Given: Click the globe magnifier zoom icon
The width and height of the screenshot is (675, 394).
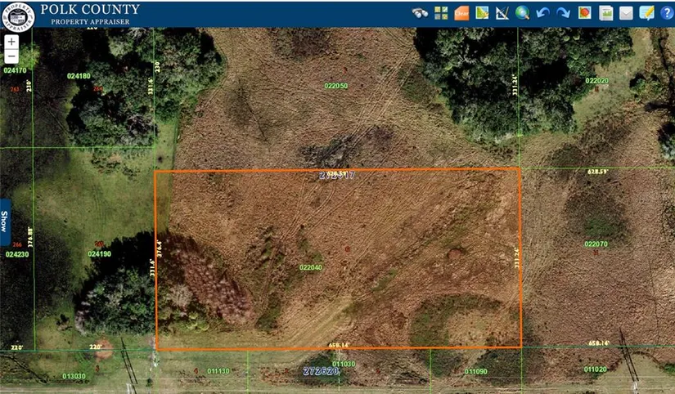Looking at the screenshot, I should coord(523,13).
